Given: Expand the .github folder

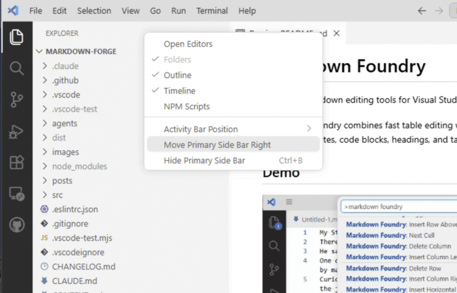Looking at the screenshot, I should (44, 80).
